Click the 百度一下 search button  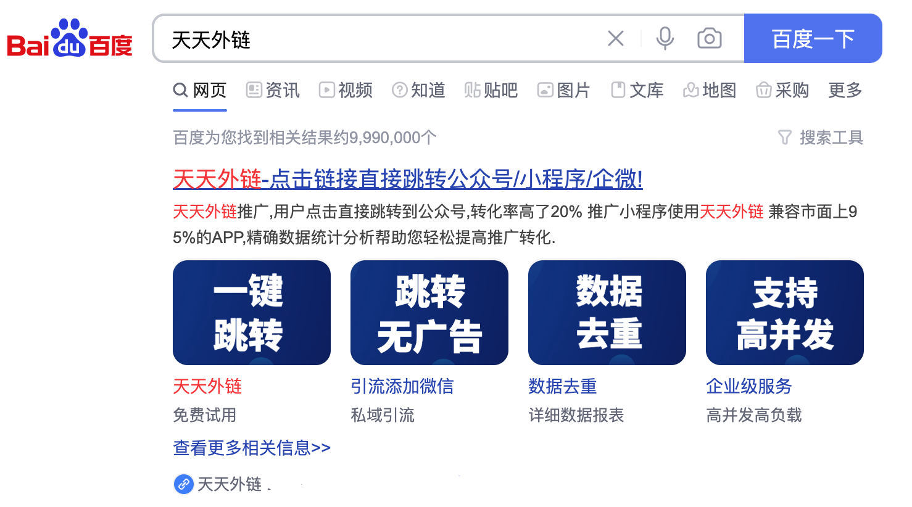point(813,38)
